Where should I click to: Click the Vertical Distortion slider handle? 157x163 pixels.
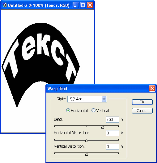tap(87, 154)
